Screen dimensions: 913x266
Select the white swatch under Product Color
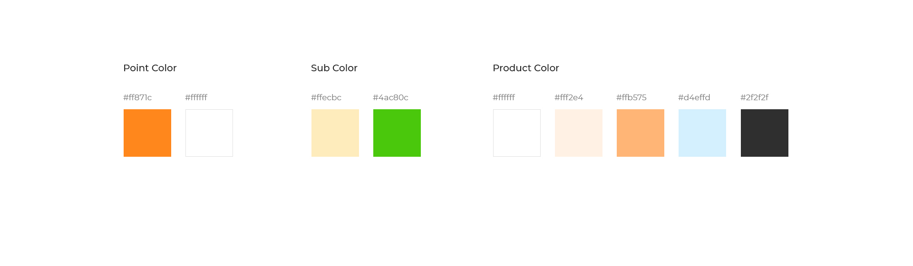coord(517,133)
